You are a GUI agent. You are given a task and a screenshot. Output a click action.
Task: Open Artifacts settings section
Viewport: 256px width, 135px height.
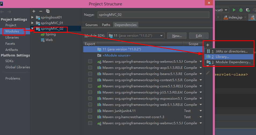pyautogui.click(x=12, y=50)
